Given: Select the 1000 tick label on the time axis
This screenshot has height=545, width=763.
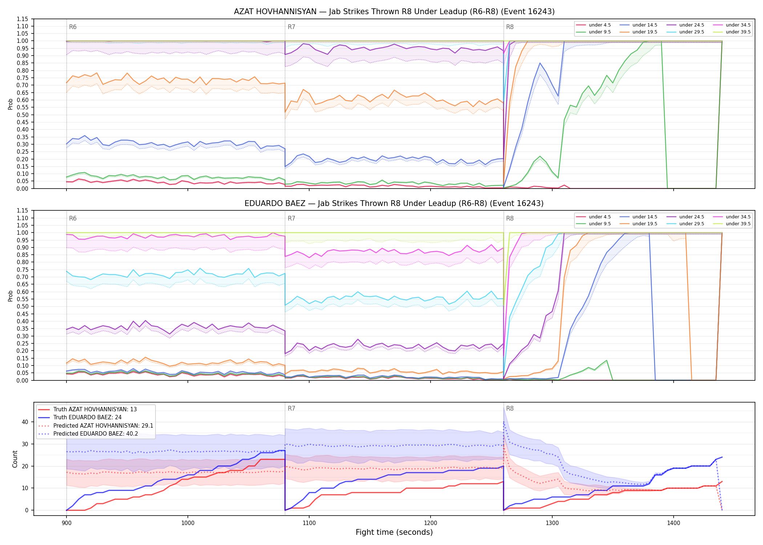Looking at the screenshot, I should [x=187, y=523].
